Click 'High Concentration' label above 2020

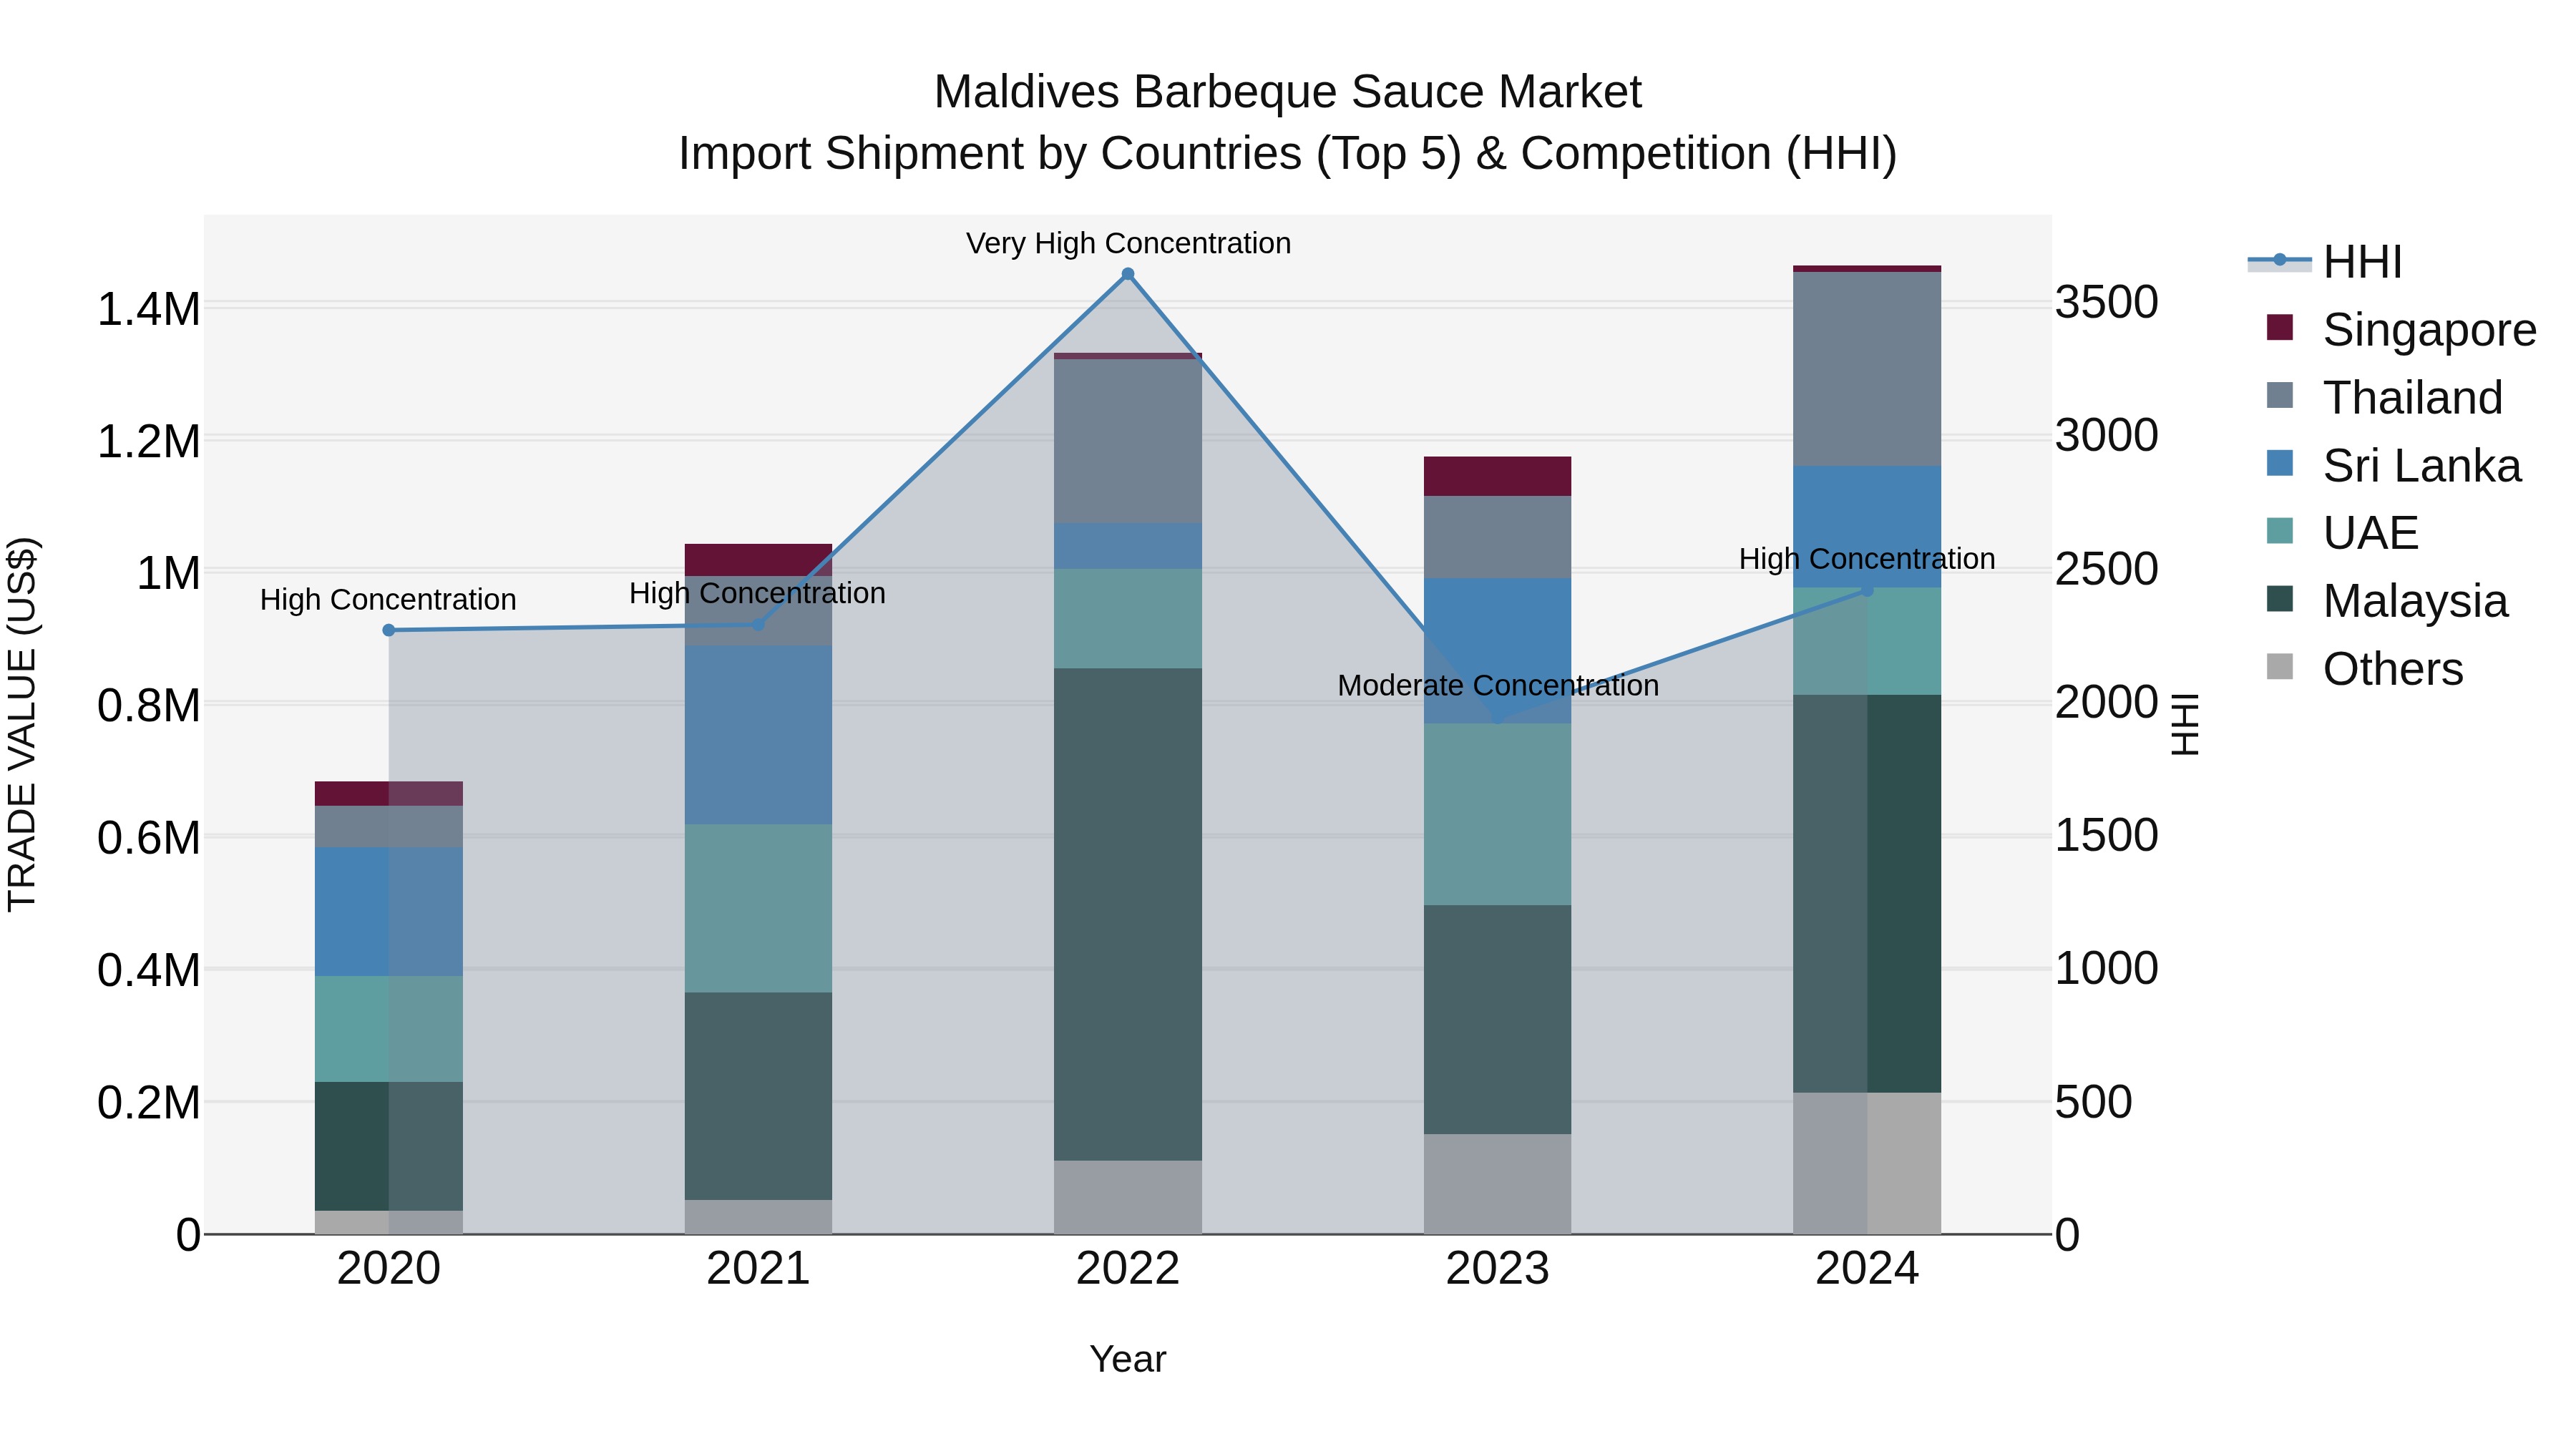388,599
